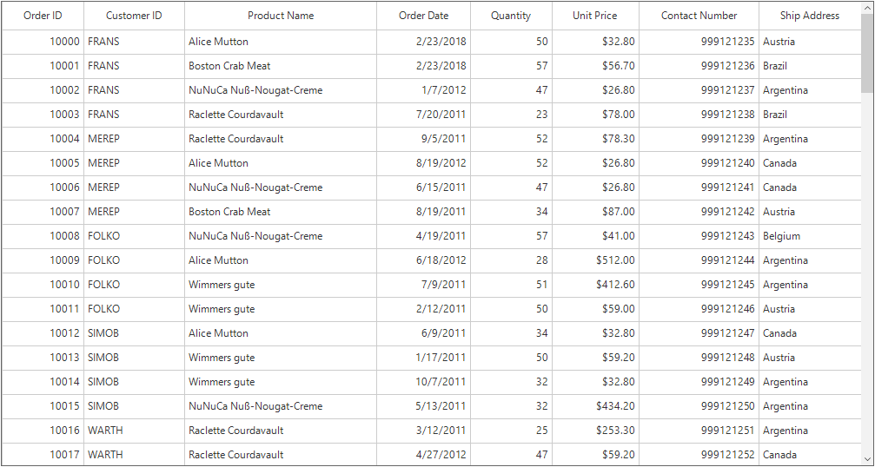Image resolution: width=875 pixels, height=467 pixels.
Task: Click contact number 999121238
Action: pyautogui.click(x=699, y=115)
